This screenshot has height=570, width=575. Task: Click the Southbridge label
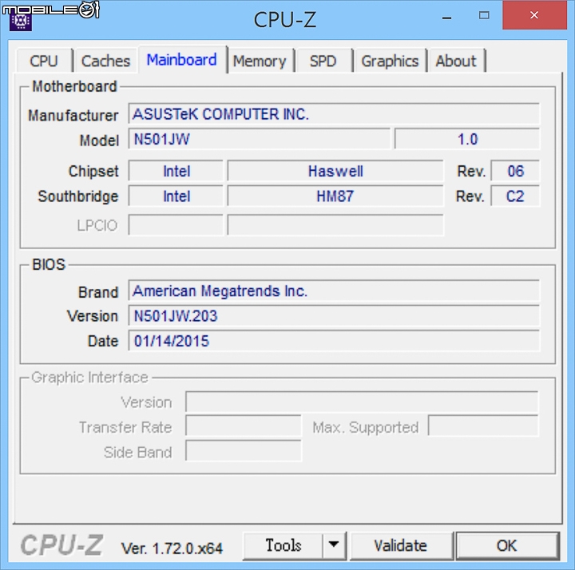(78, 196)
